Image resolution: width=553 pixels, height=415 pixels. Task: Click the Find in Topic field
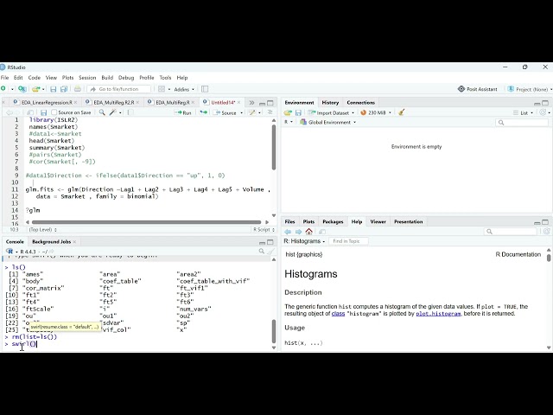[348, 241]
